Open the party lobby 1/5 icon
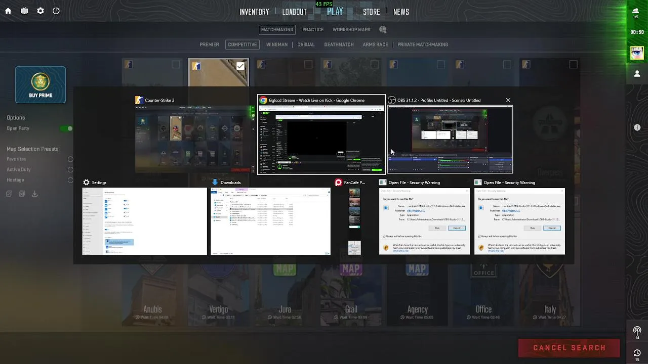Viewport: 648px width, 364px height. click(636, 13)
